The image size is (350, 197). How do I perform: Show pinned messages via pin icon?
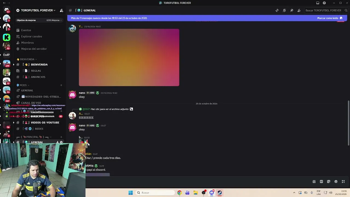pyautogui.click(x=292, y=10)
